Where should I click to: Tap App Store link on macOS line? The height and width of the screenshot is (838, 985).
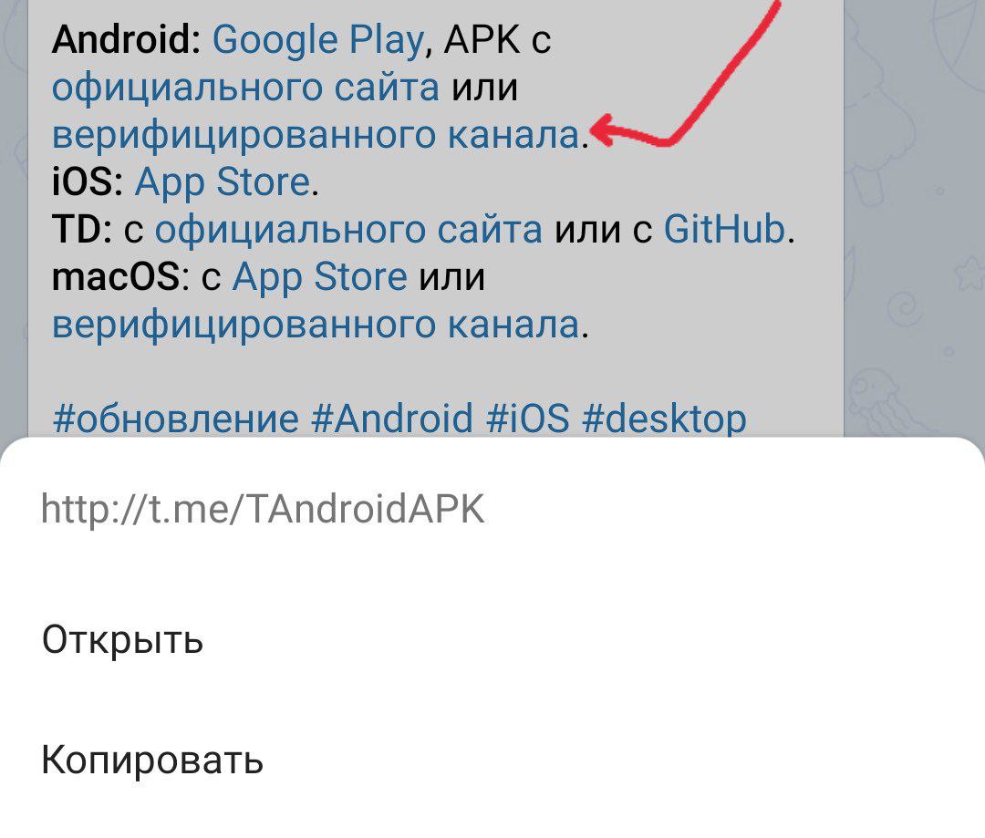coord(320,277)
